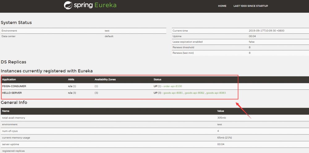Image resolution: width=309 pixels, height=153 pixels.
Task: Select the registered-replicas row name
Action: pyautogui.click(x=13, y=151)
